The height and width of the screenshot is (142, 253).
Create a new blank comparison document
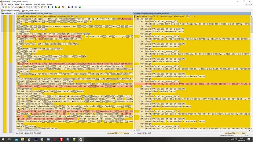click(3, 7)
